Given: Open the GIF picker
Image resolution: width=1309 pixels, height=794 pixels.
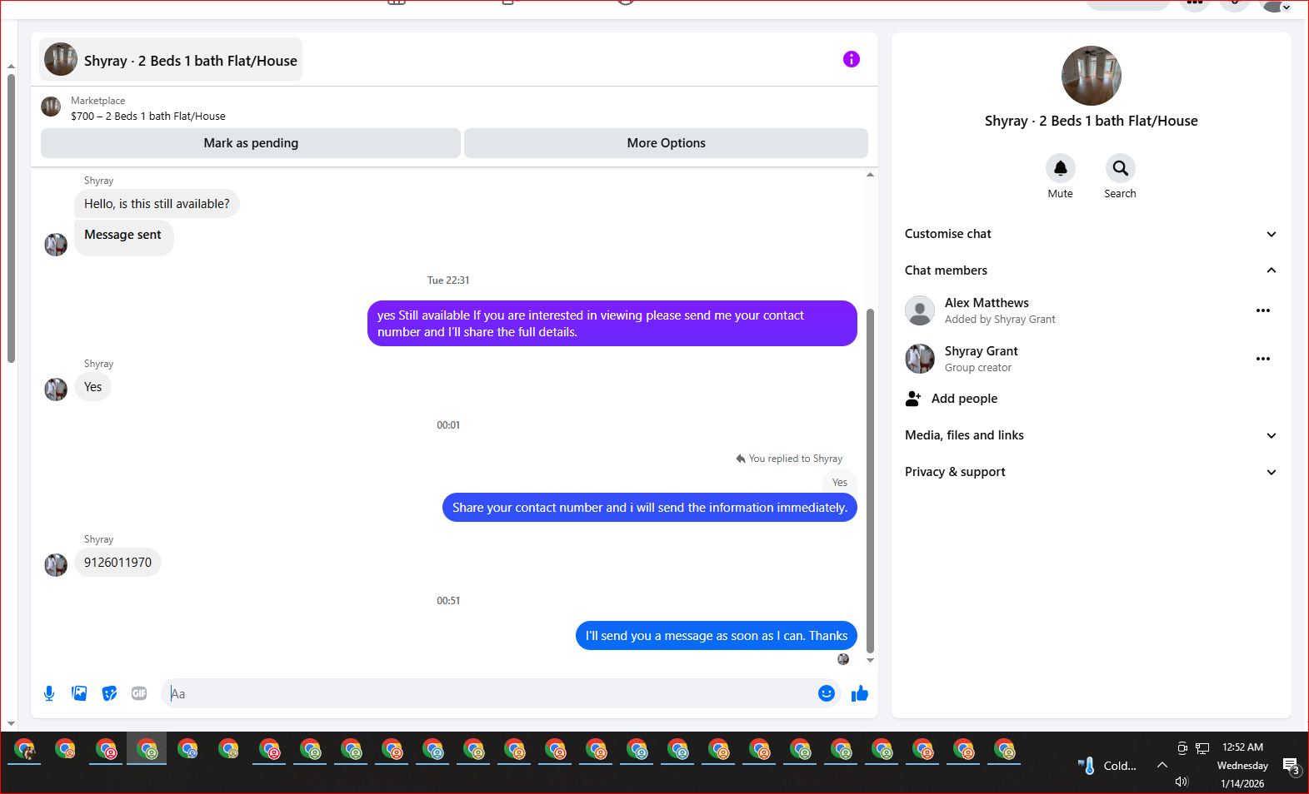Looking at the screenshot, I should pyautogui.click(x=139, y=693).
